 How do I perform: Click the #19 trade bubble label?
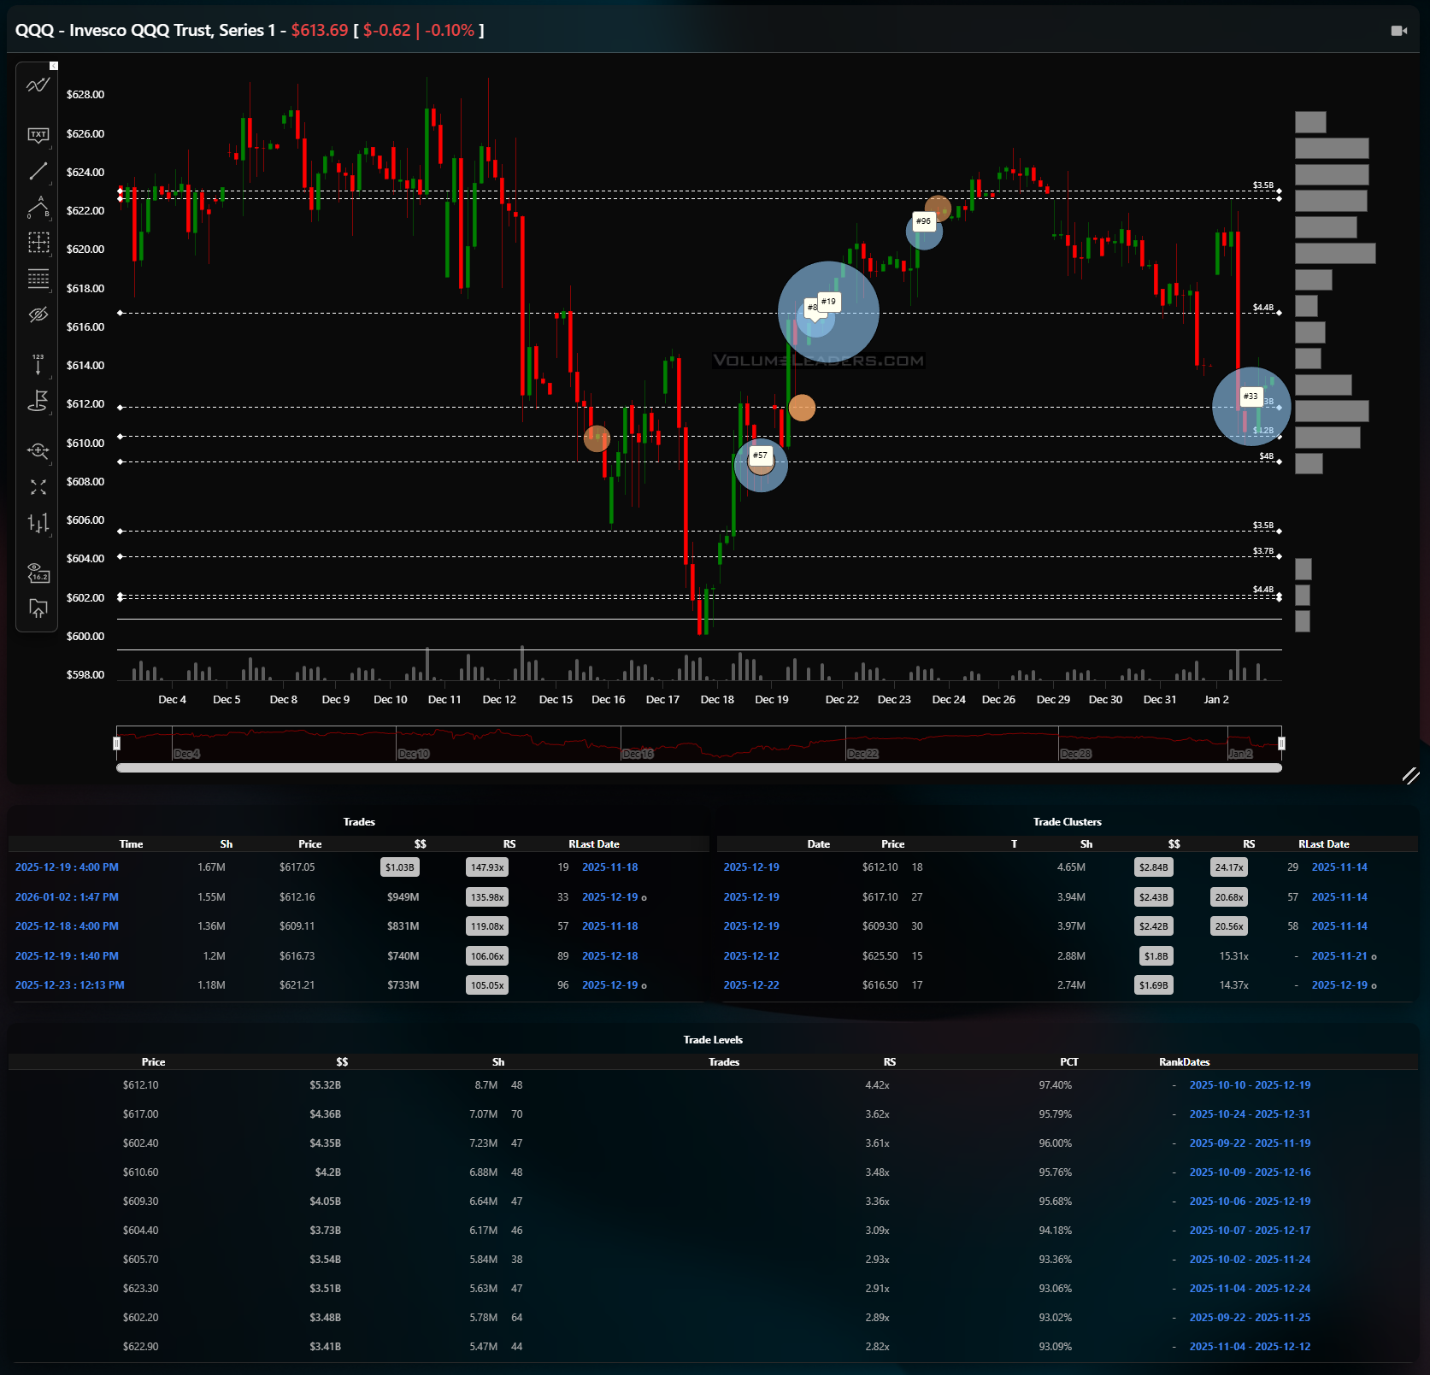pyautogui.click(x=829, y=302)
